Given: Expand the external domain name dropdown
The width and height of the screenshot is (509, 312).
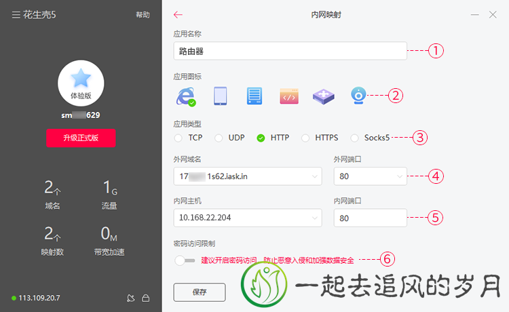Looking at the screenshot, I should (x=316, y=177).
